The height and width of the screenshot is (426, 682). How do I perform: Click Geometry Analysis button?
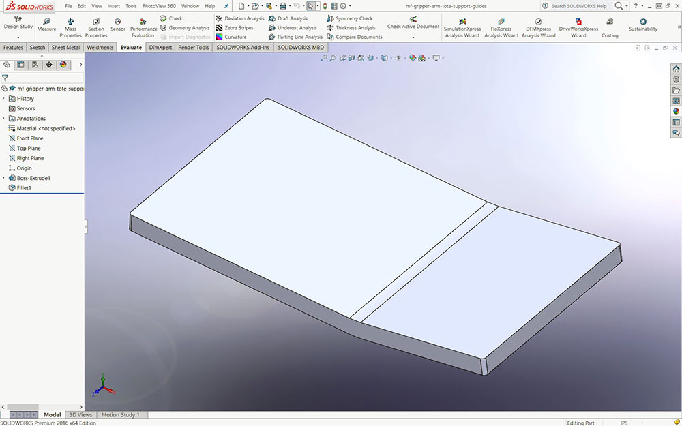click(x=184, y=28)
